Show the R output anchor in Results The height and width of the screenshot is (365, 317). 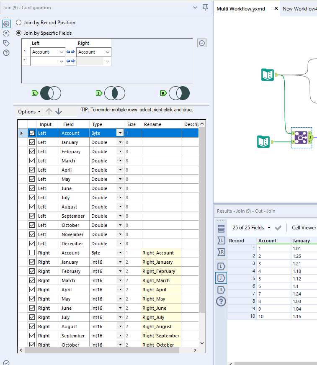[x=221, y=290]
